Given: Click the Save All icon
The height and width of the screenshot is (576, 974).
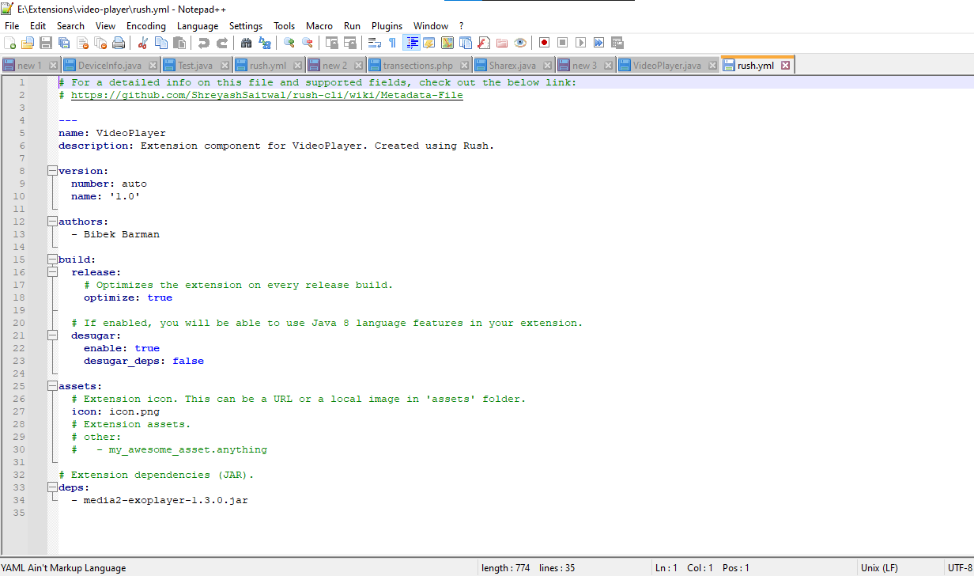Looking at the screenshot, I should click(64, 43).
